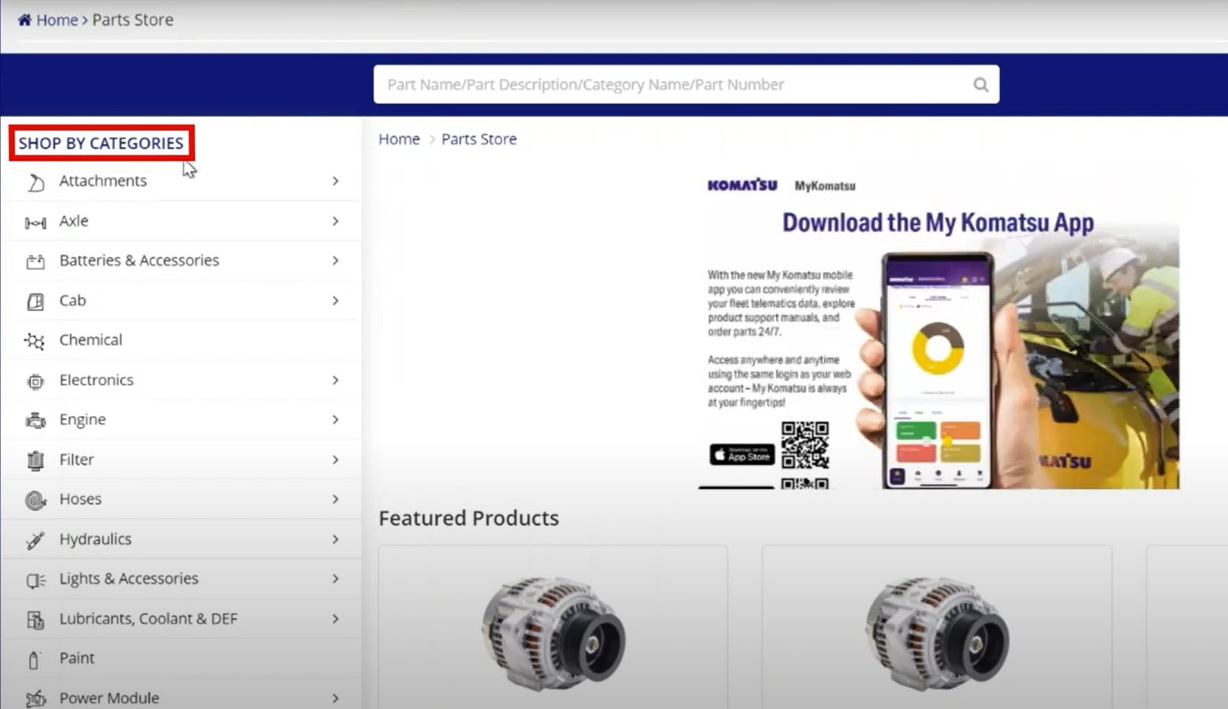The height and width of the screenshot is (709, 1228).
Task: Click the Lubricants, Coolant & DEF icon
Action: pyautogui.click(x=35, y=620)
